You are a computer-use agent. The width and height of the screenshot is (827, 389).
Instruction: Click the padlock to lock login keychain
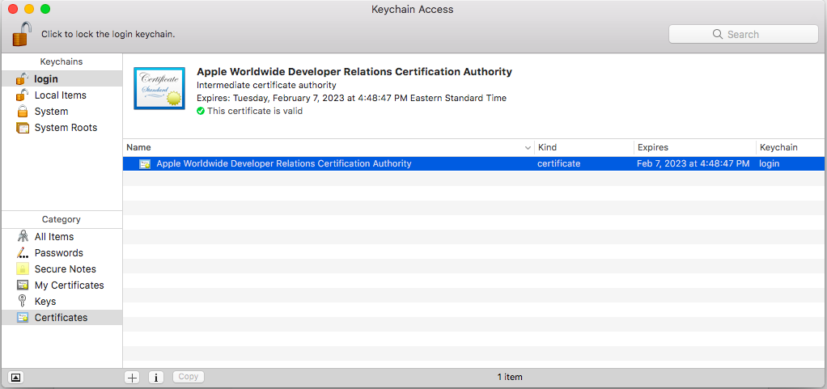pos(22,34)
